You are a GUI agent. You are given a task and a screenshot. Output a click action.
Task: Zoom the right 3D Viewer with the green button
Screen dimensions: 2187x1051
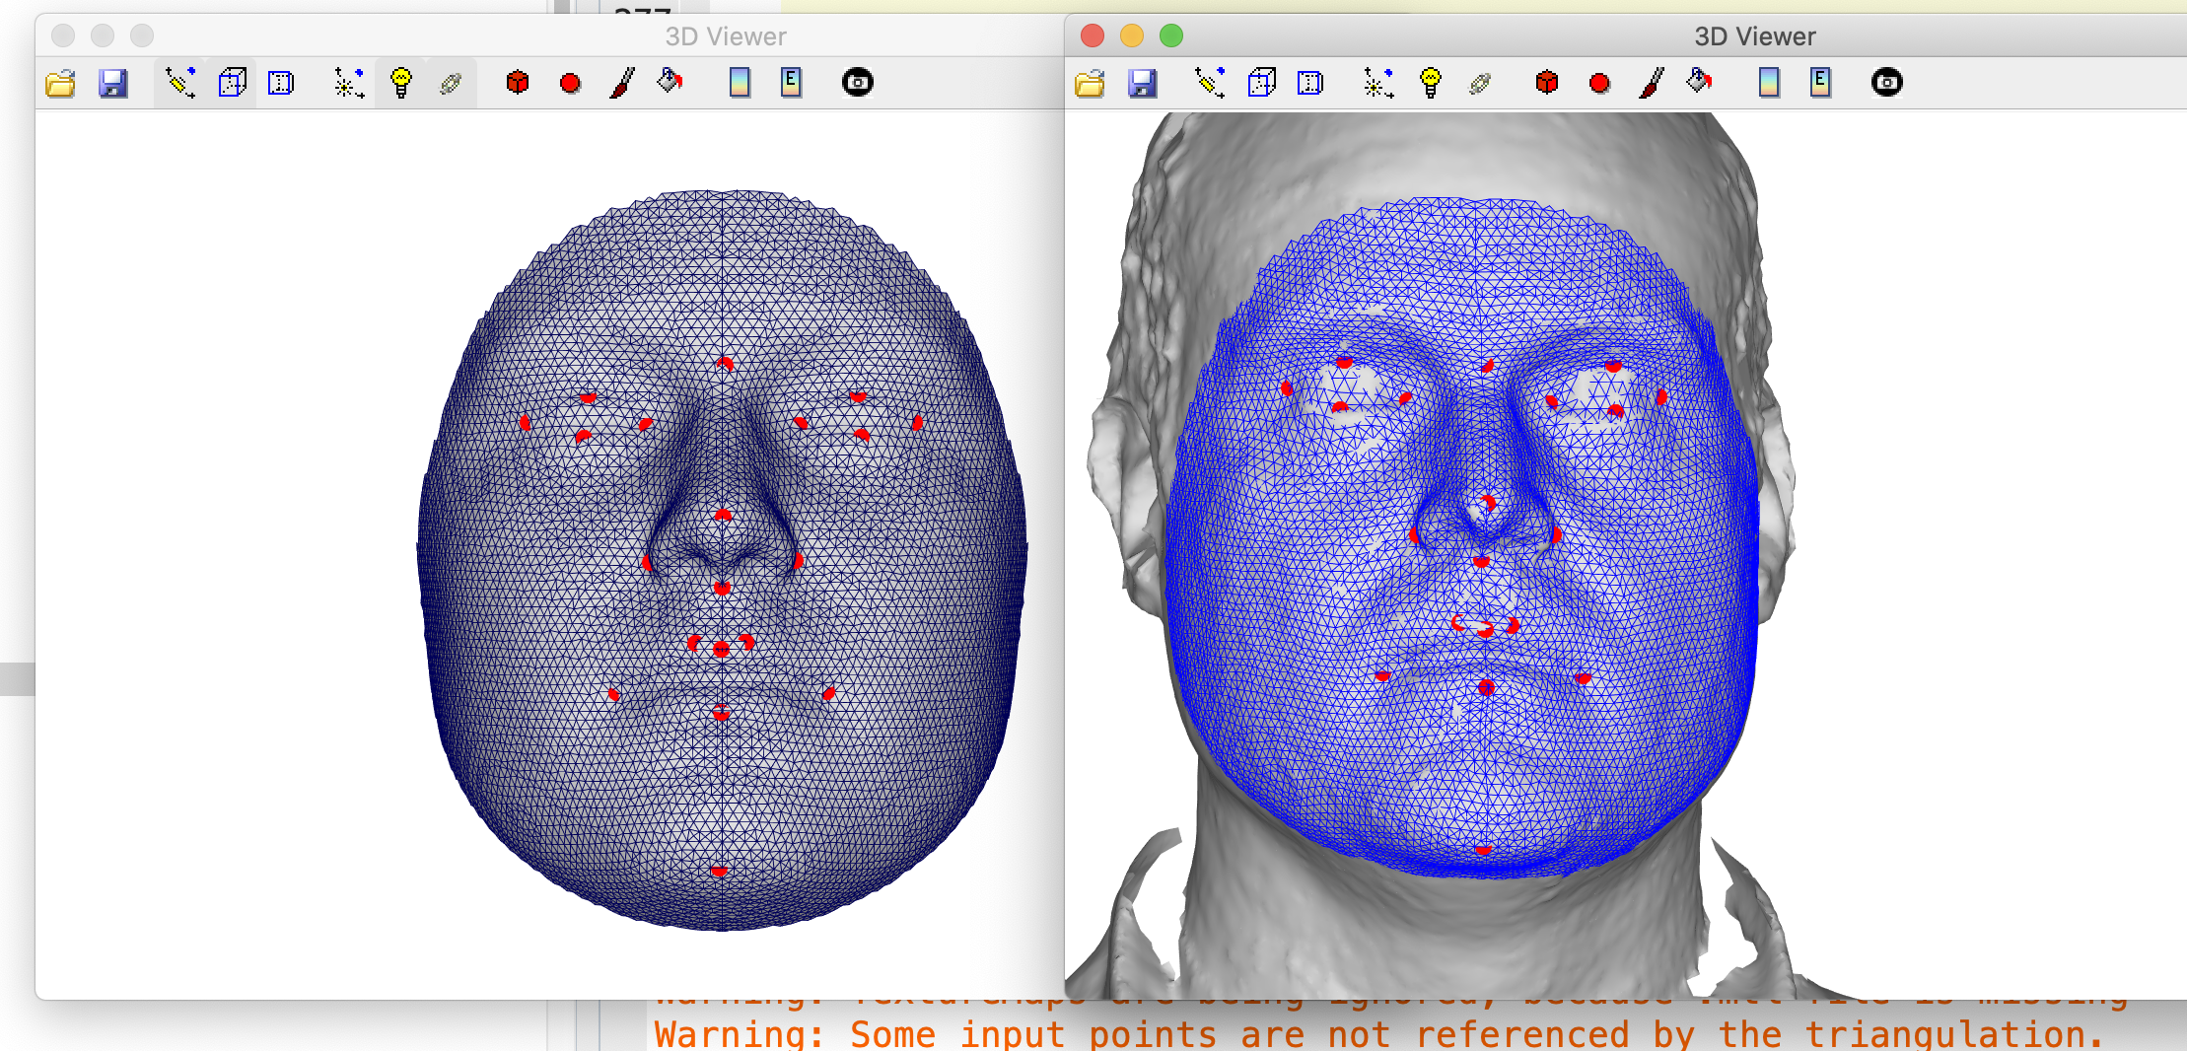click(x=1171, y=36)
